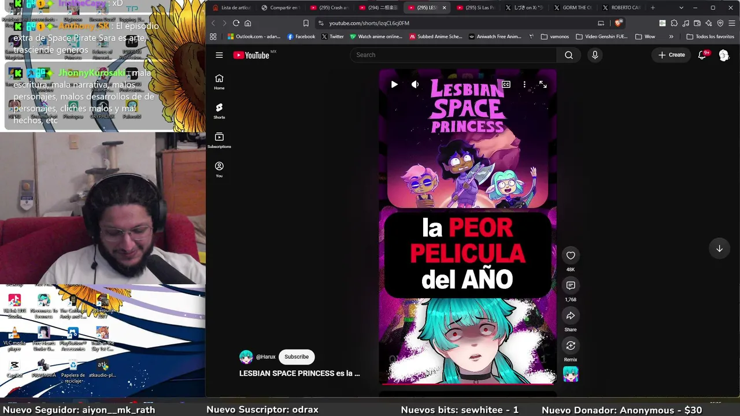The height and width of the screenshot is (416, 740).
Task: Go back in the browser
Action: (x=213, y=23)
